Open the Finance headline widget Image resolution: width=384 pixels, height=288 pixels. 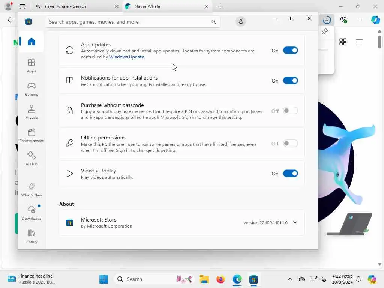[31, 279]
